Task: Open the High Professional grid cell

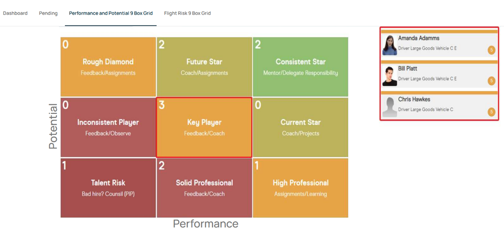Action: [300, 188]
